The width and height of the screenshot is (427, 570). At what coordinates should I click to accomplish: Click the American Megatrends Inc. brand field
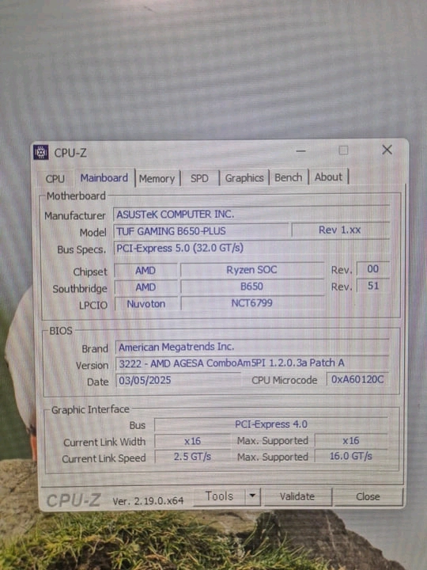tap(252, 347)
